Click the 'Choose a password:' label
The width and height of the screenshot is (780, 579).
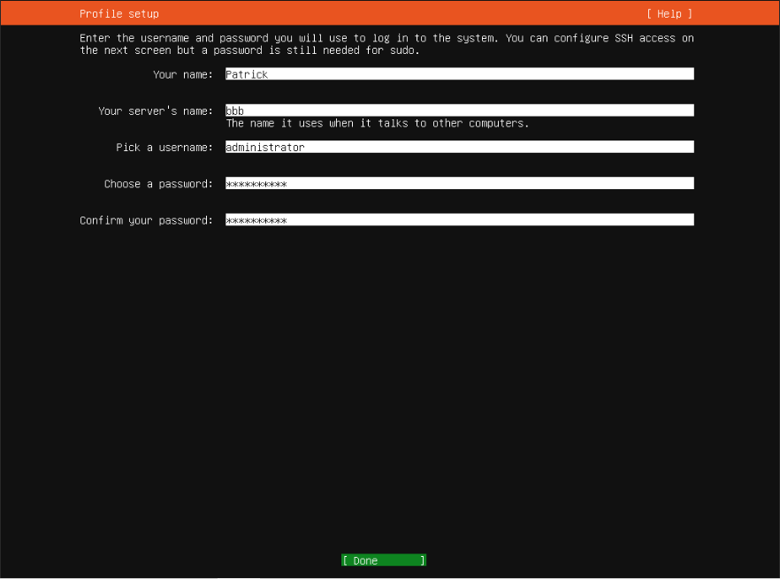click(x=158, y=184)
